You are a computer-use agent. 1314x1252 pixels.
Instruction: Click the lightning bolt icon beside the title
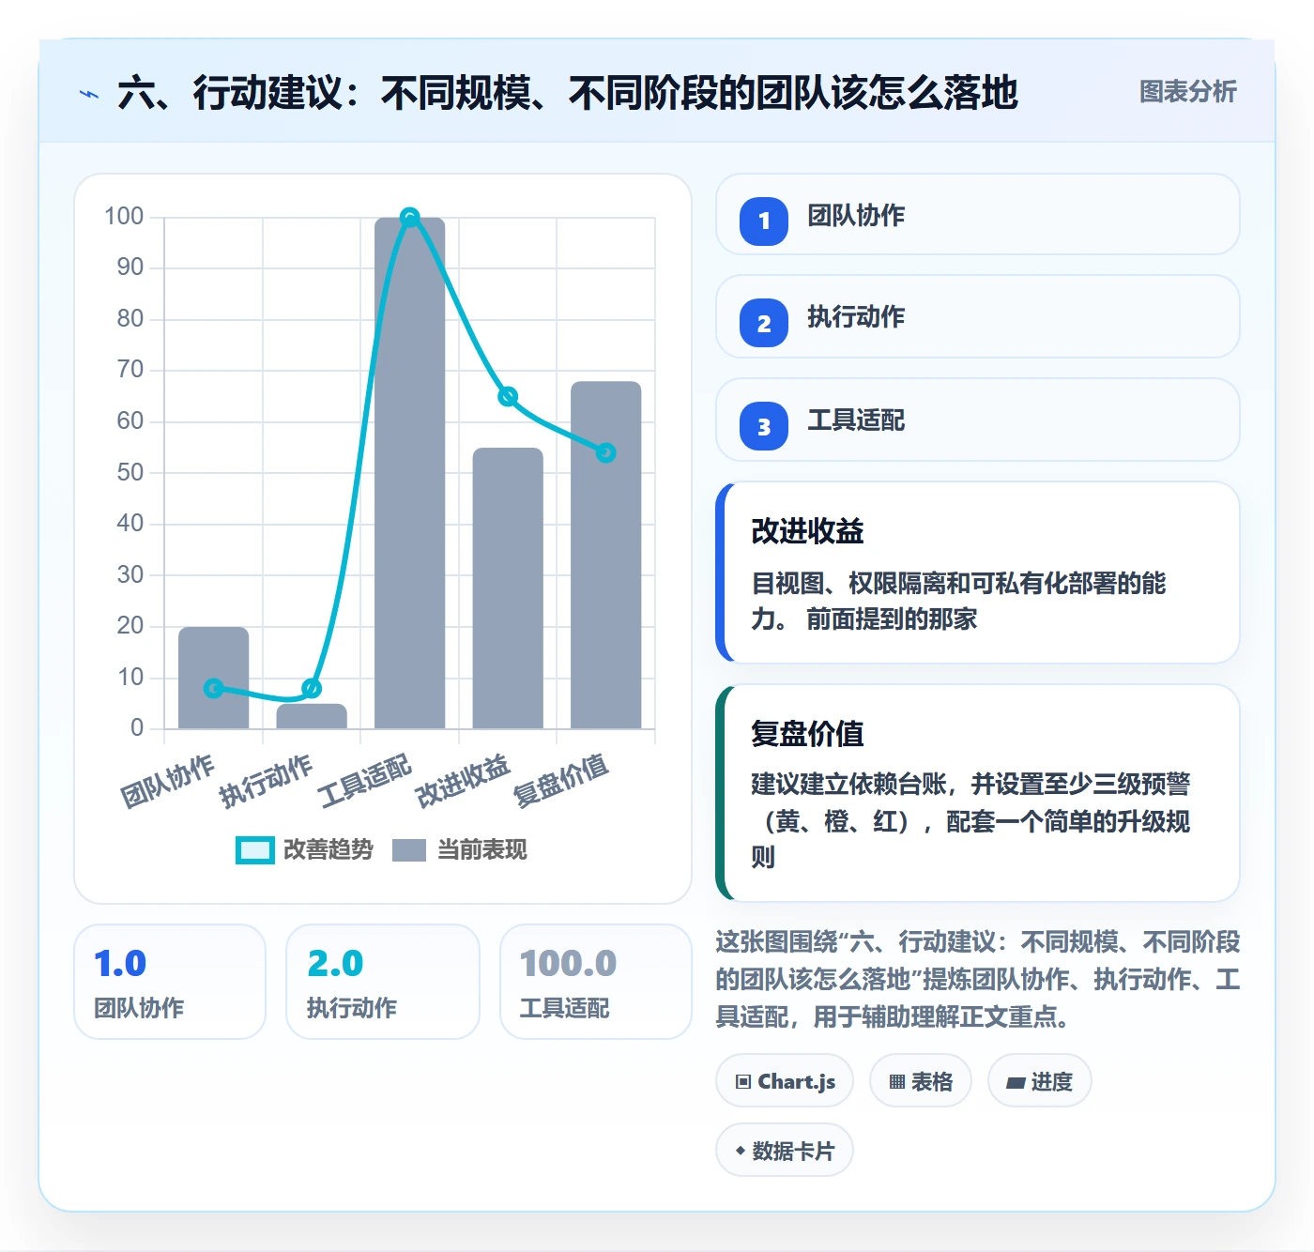89,94
